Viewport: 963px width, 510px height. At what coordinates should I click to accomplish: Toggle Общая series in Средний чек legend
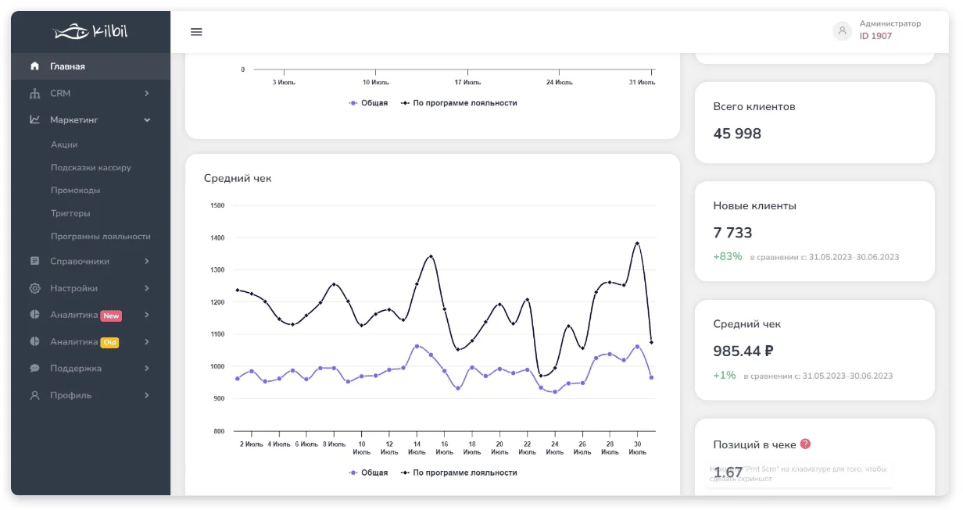(x=368, y=473)
